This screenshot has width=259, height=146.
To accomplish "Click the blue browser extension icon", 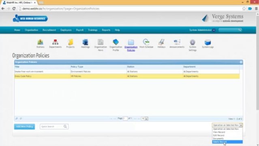I will click(x=250, y=9).
